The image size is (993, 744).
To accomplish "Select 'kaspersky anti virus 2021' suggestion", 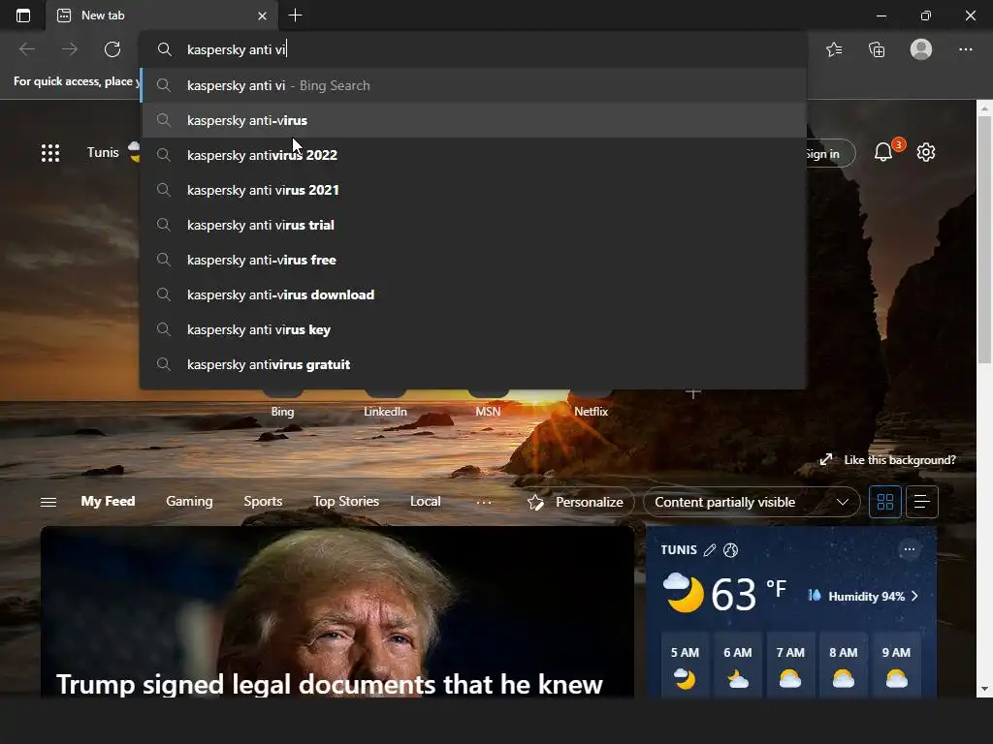I will tap(473, 190).
